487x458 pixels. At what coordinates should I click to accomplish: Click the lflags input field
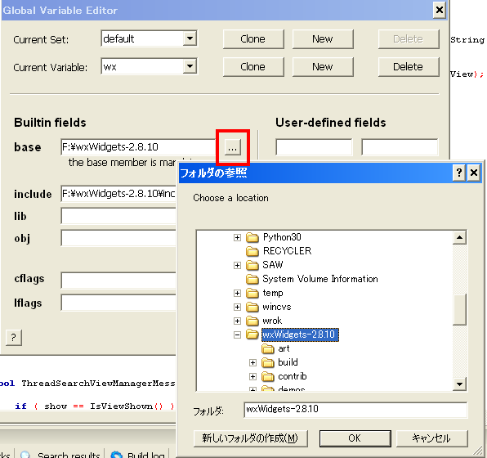pyautogui.click(x=118, y=303)
